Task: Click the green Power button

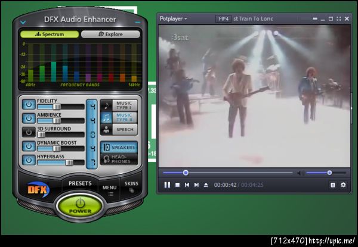Action: (x=80, y=206)
